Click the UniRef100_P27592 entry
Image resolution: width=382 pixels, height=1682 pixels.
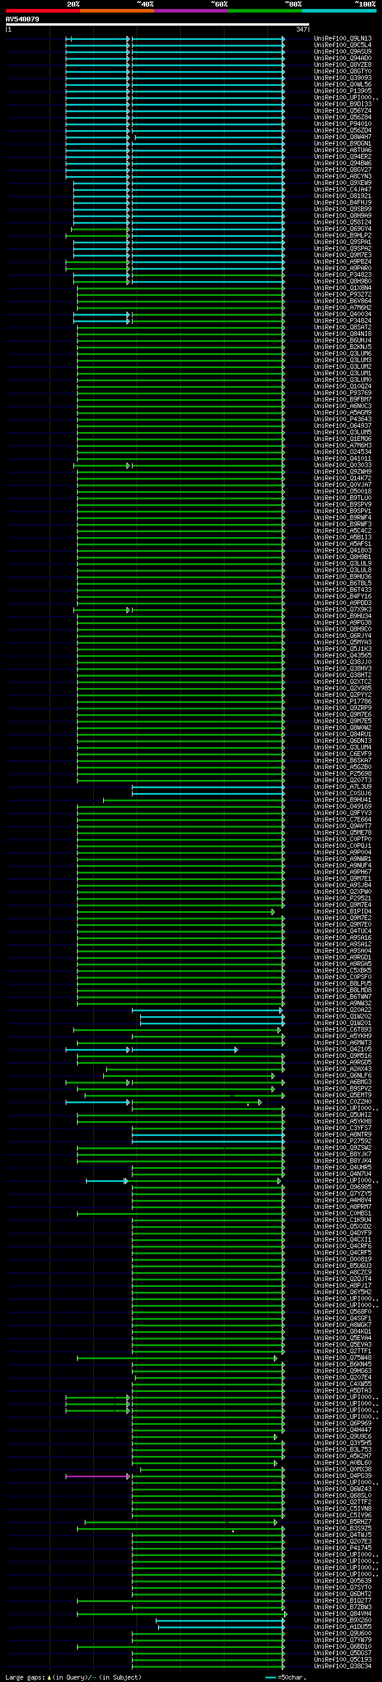click(x=343, y=1141)
